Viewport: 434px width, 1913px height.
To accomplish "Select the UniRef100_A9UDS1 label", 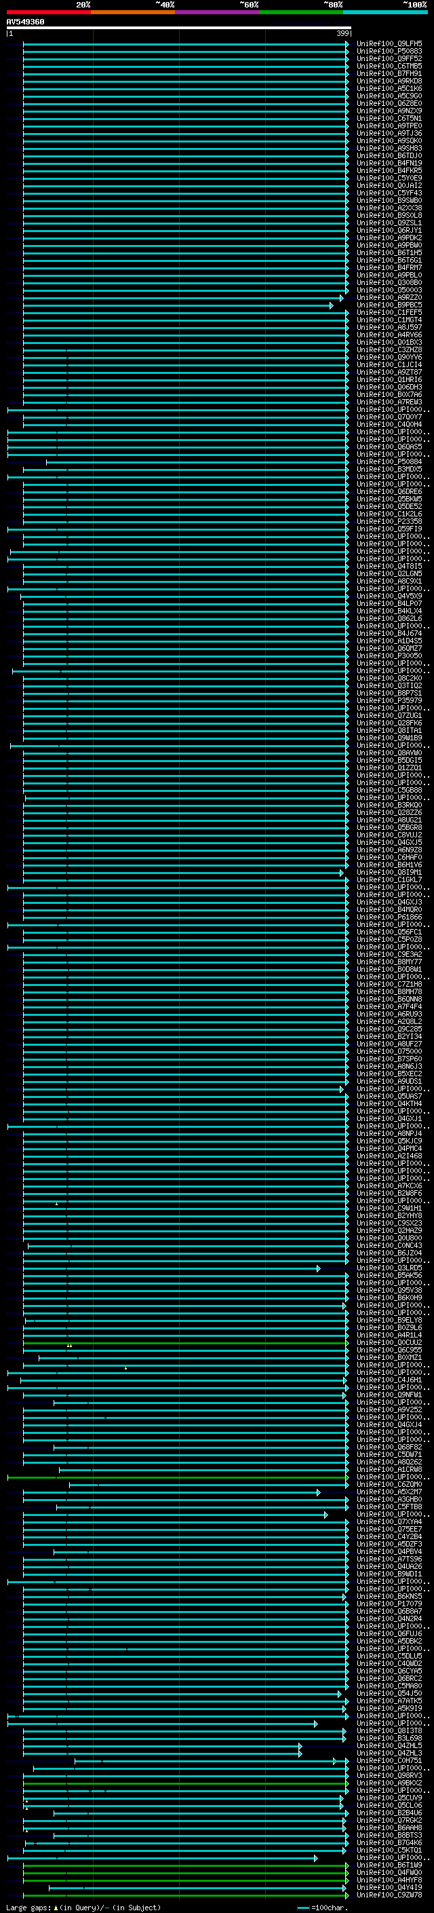I will (389, 1081).
